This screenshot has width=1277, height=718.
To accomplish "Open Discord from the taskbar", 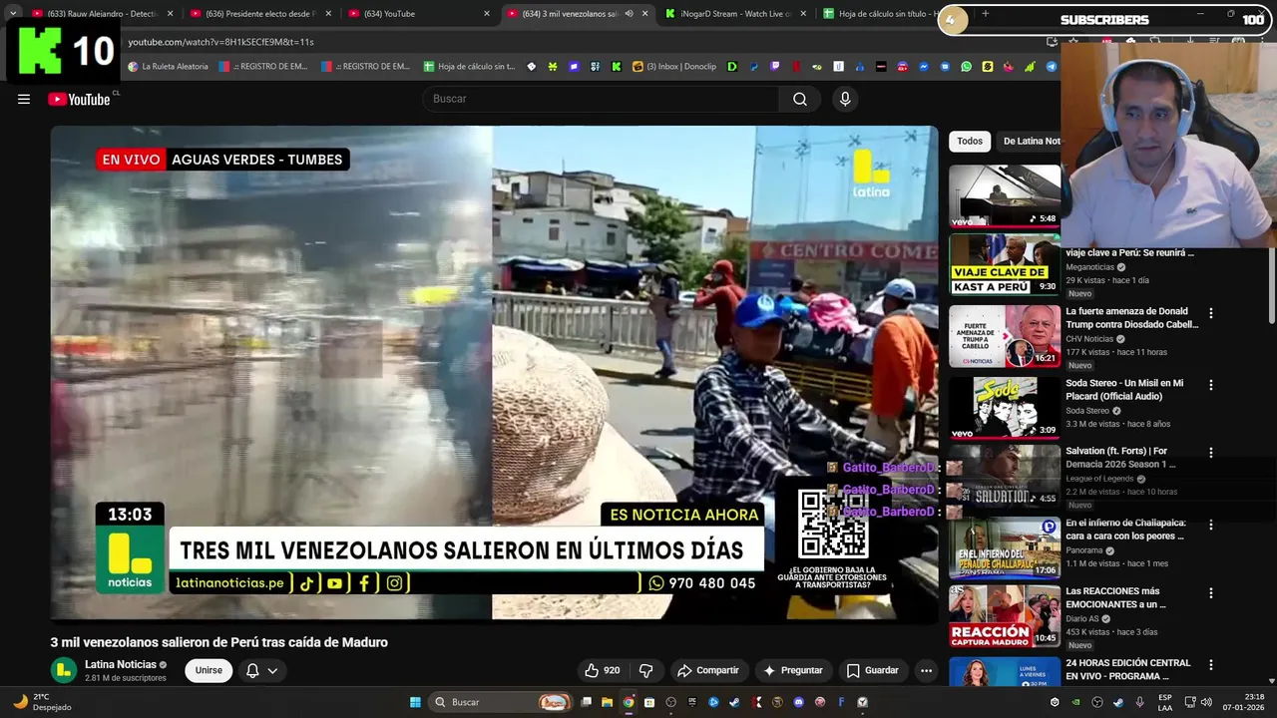I will point(798,702).
